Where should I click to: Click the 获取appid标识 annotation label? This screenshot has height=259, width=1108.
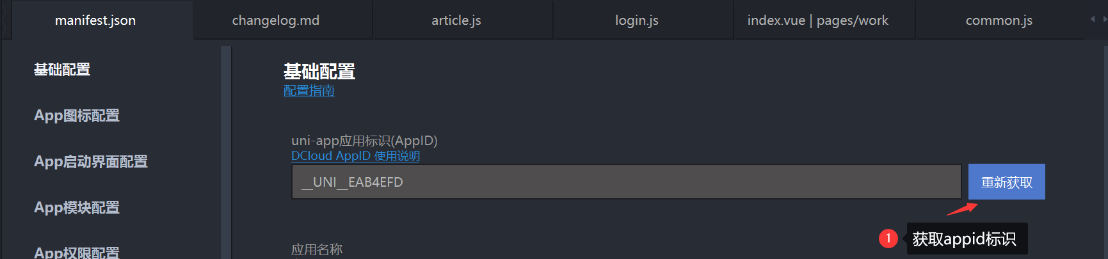tap(965, 239)
